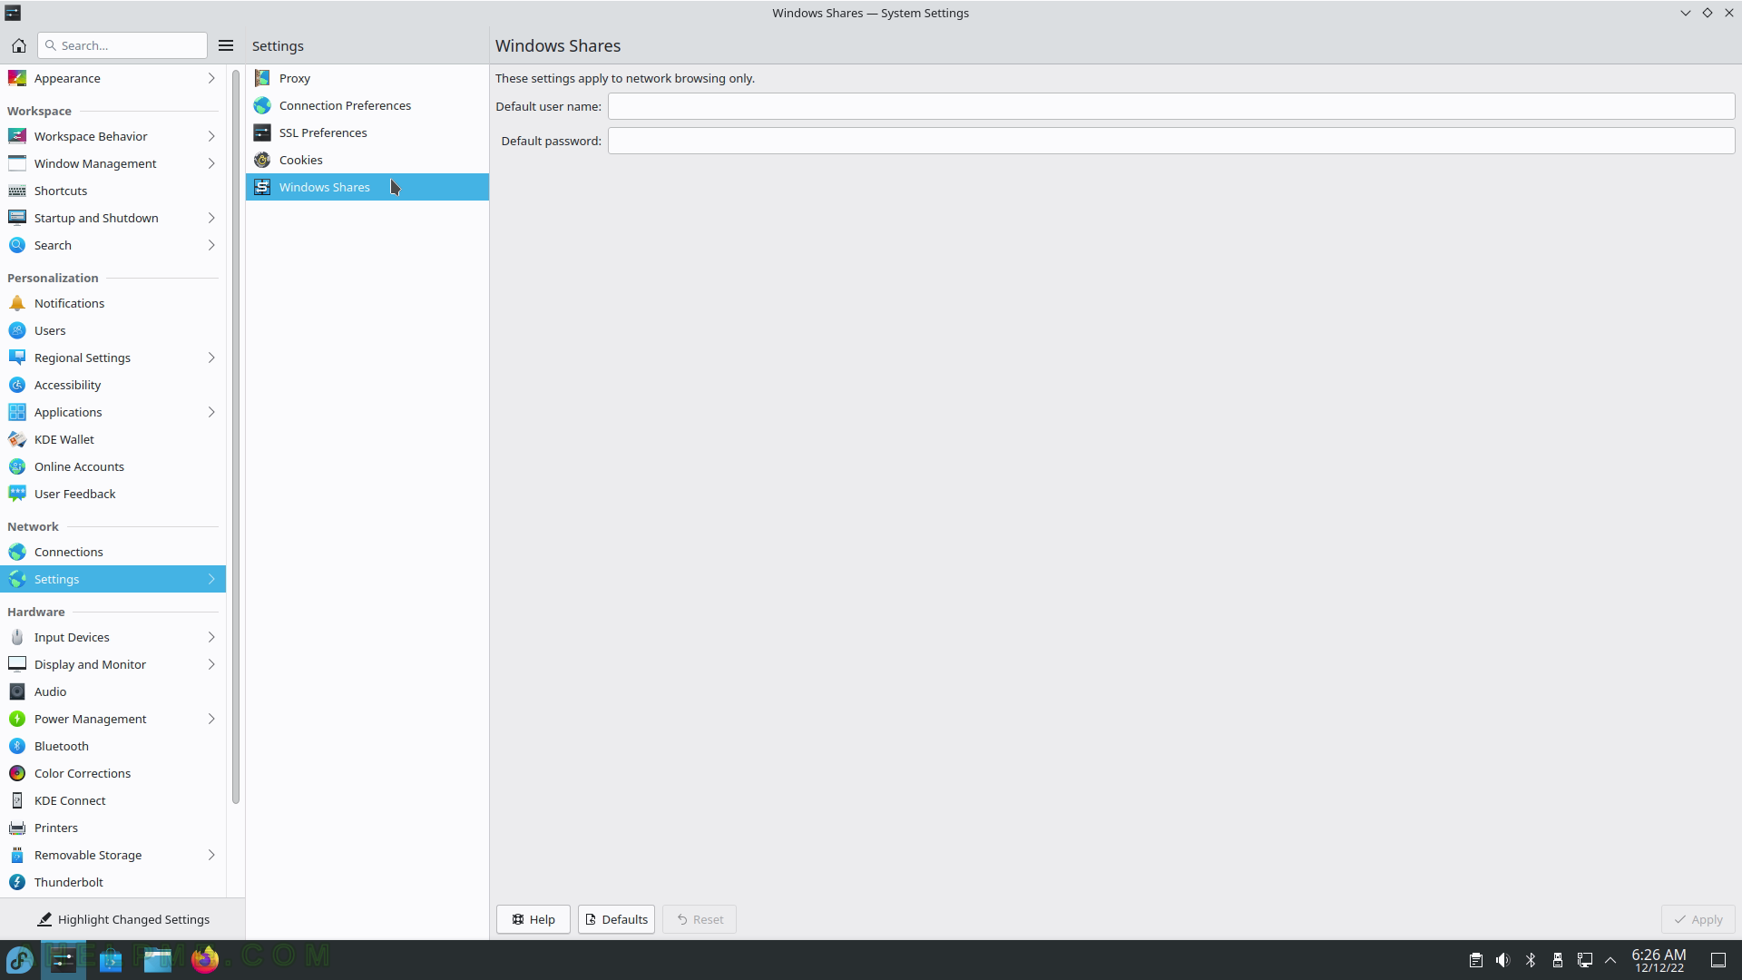Click the KDE Wallet icon
This screenshot has height=980, width=1742.
pyautogui.click(x=17, y=439)
